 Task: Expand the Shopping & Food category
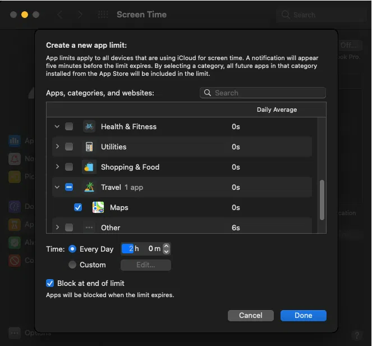[57, 167]
